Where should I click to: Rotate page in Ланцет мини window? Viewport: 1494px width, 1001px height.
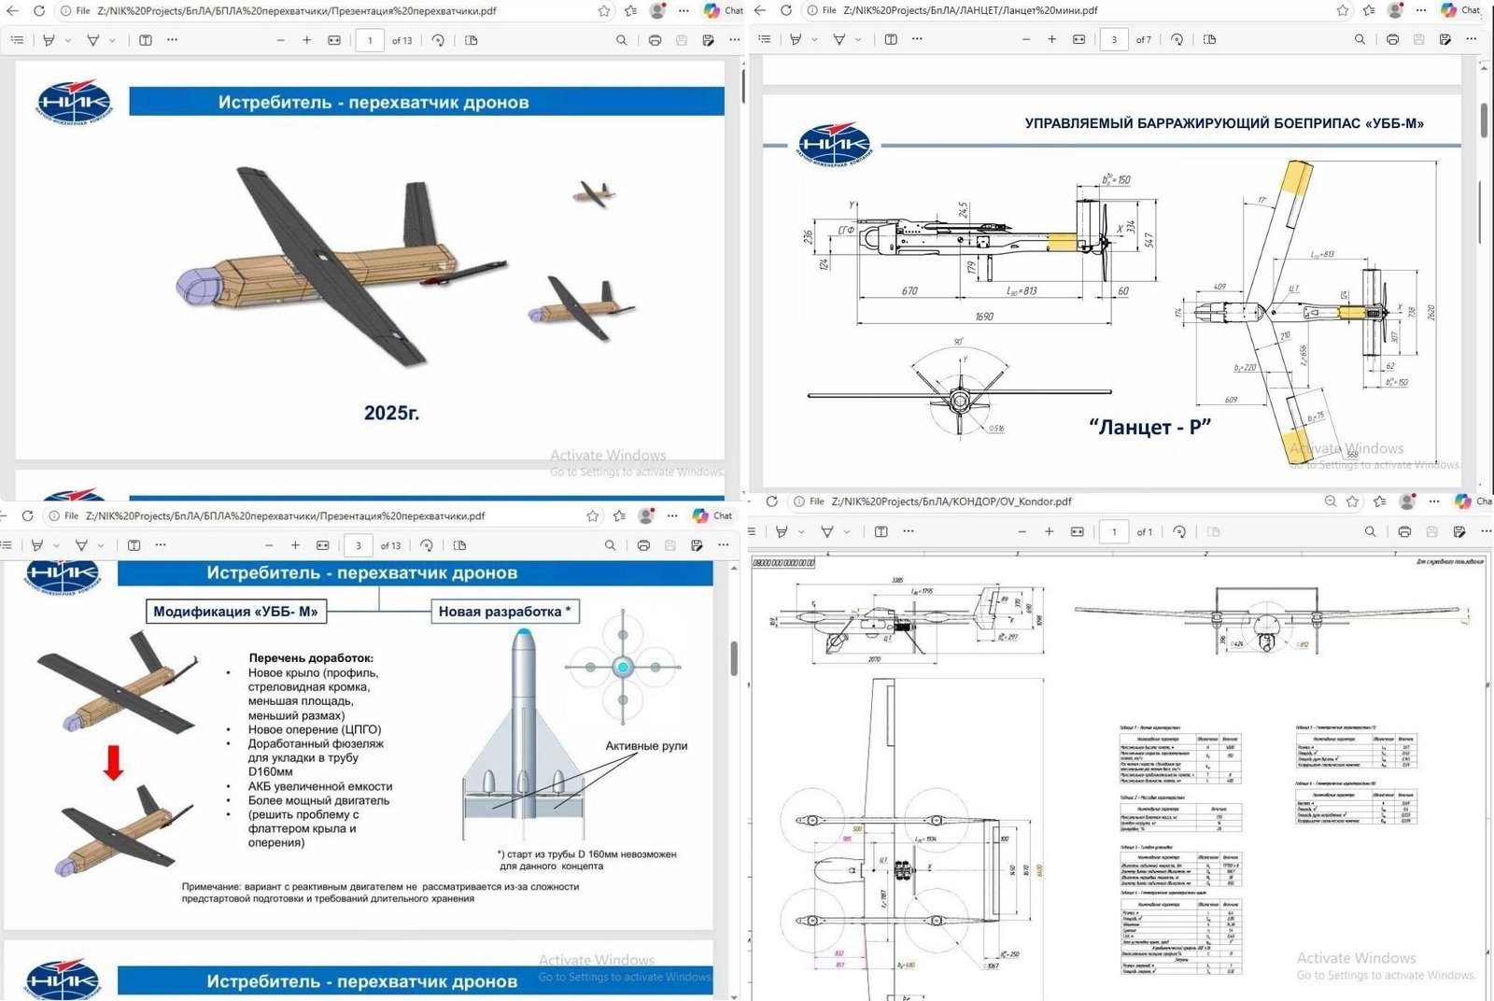click(1177, 39)
